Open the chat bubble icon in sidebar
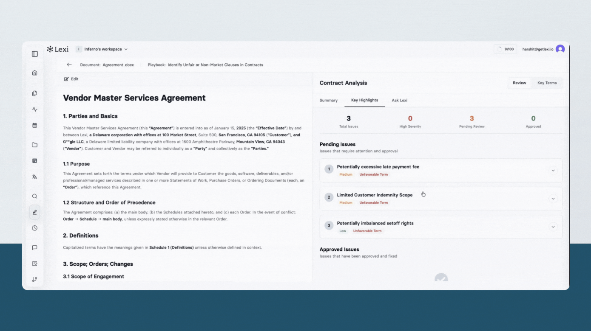The width and height of the screenshot is (591, 331). coord(35,248)
